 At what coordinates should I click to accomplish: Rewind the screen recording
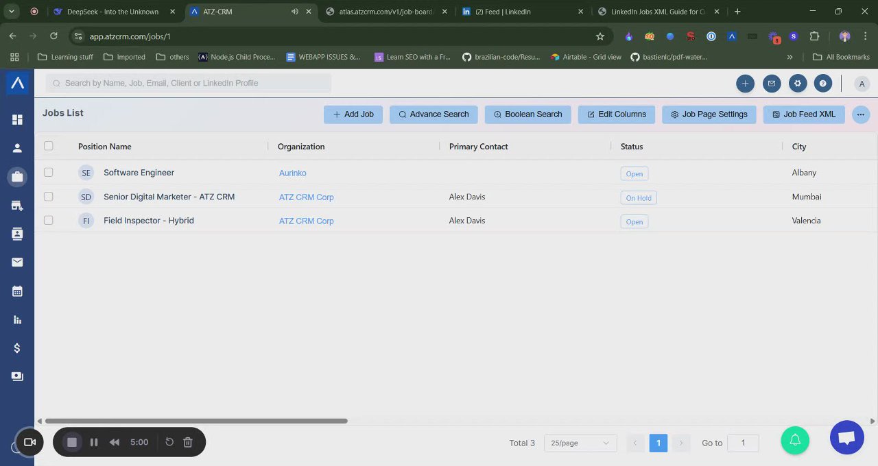[x=115, y=442]
